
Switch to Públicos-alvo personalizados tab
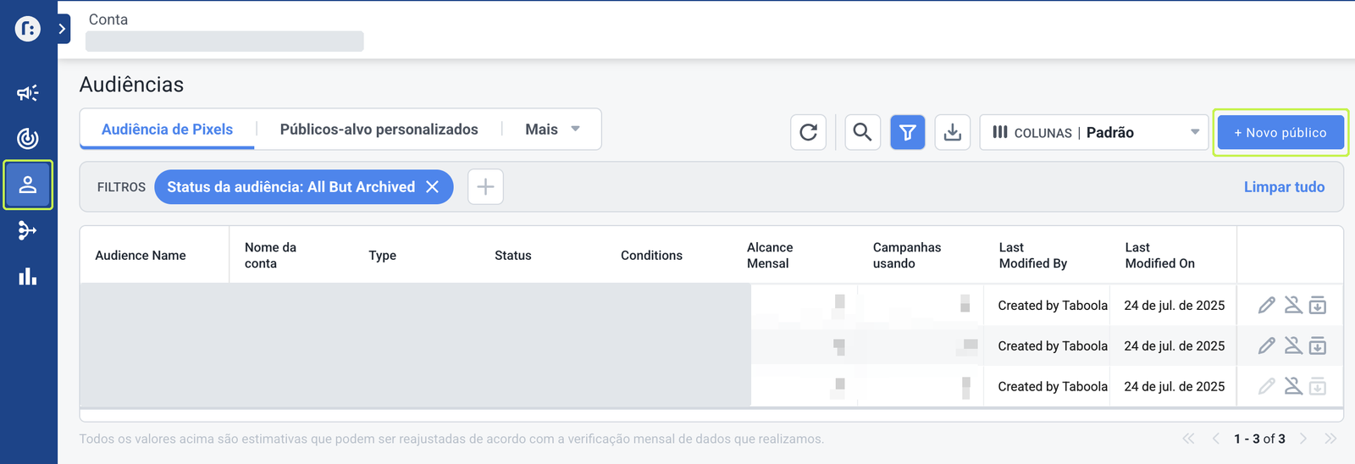379,130
